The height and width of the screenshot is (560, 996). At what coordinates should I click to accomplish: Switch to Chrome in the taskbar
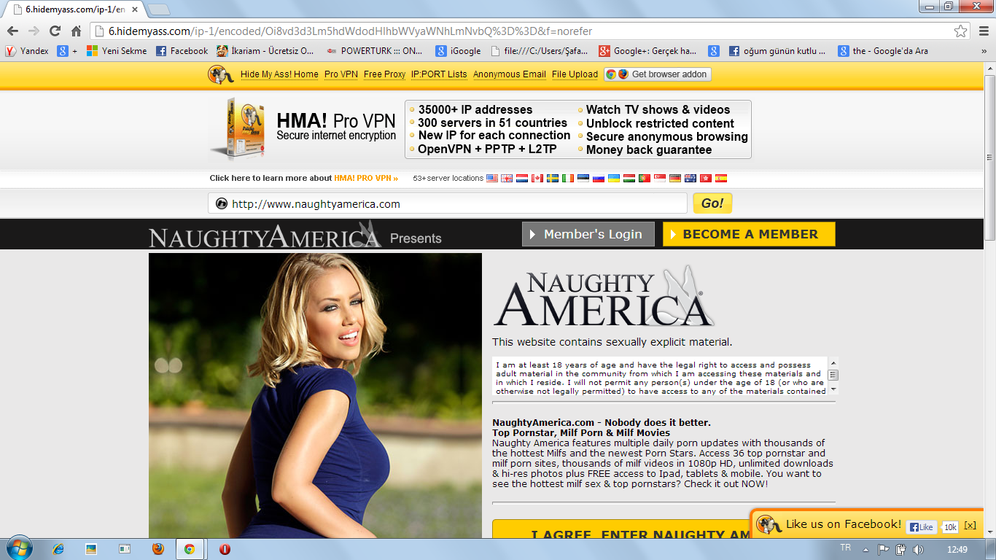point(190,549)
